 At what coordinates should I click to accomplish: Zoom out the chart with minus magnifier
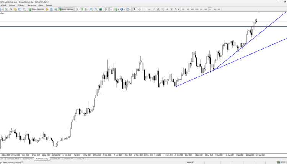[96, 9]
